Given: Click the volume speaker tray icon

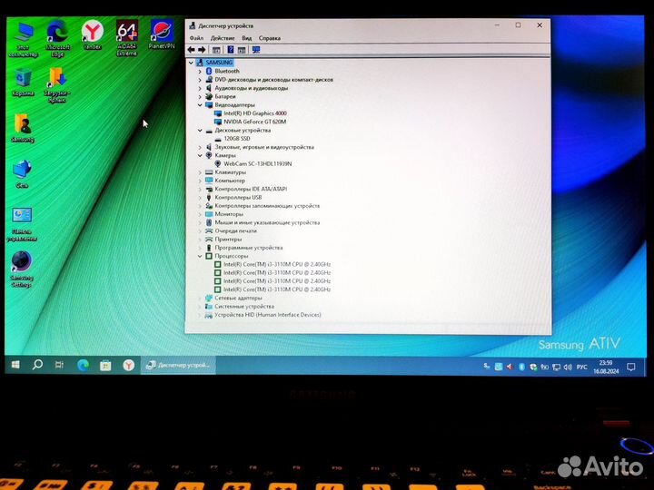Looking at the screenshot, I should click(568, 367).
